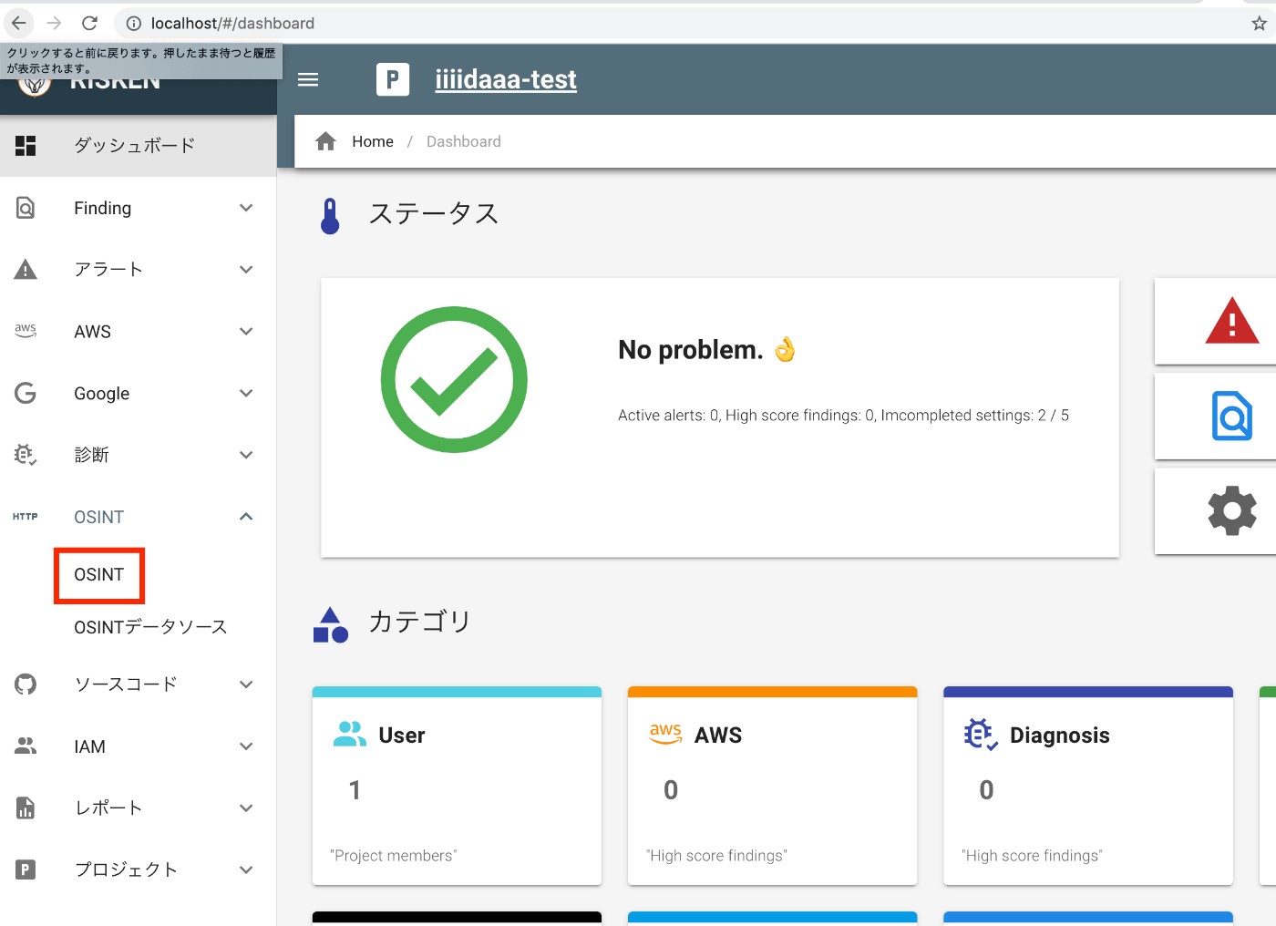This screenshot has height=926, width=1276.
Task: Click the レポート chart document icon
Action: click(26, 808)
